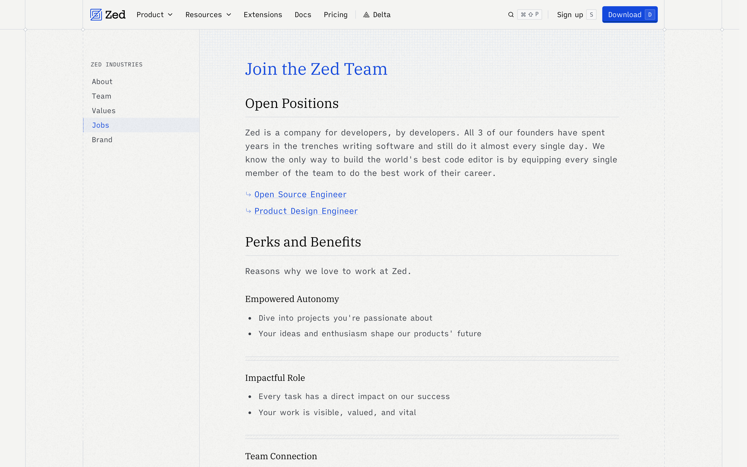747x467 pixels.
Task: Click the "Impactful Role" subheading
Action: coord(275,378)
